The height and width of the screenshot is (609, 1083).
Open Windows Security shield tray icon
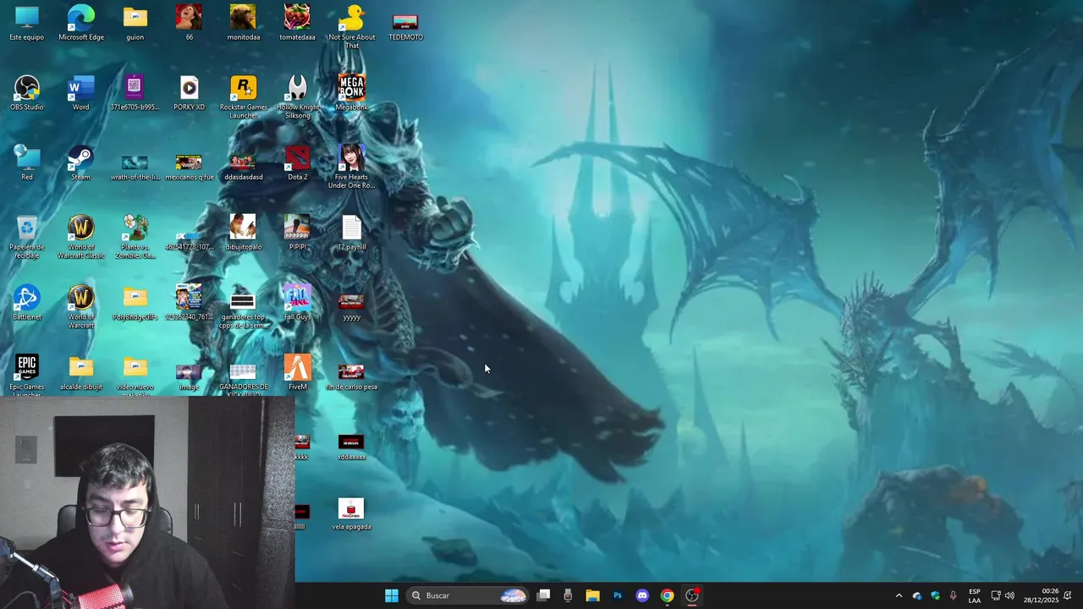pos(935,595)
